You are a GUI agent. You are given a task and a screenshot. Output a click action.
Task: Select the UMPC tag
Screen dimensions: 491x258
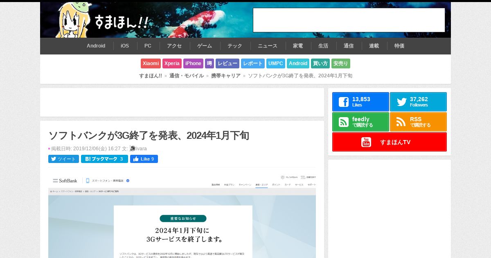point(276,63)
